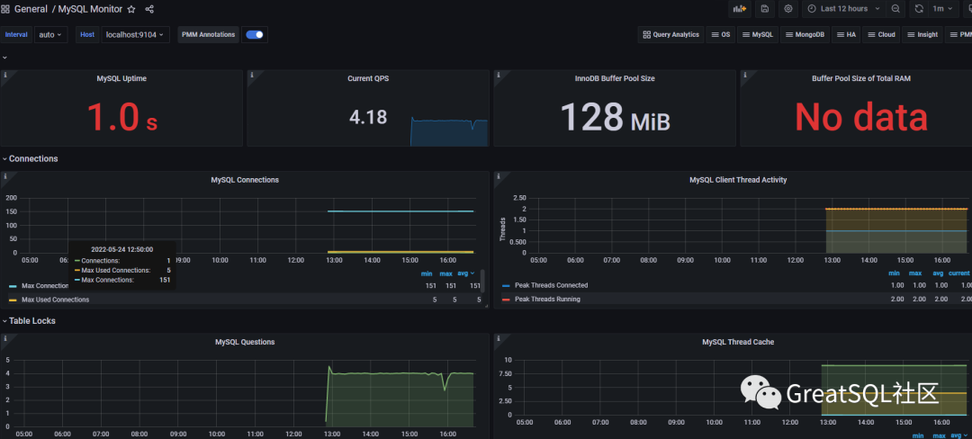Open Query Analytics
972x439 pixels.
click(670, 35)
